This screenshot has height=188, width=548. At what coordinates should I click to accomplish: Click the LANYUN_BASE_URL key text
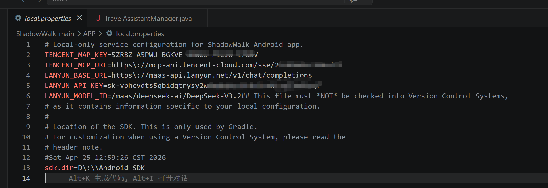76,75
